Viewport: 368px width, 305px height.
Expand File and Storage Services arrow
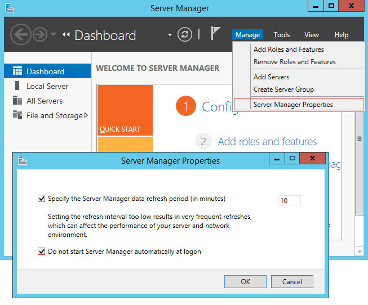(86, 115)
